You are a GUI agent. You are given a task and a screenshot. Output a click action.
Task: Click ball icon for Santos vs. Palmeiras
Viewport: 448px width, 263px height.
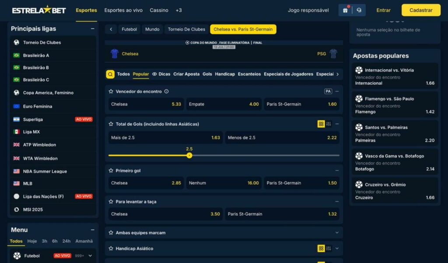click(359, 128)
